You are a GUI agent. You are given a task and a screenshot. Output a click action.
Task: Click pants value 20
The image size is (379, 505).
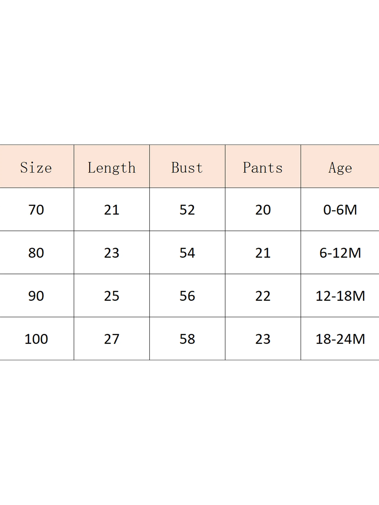click(263, 210)
